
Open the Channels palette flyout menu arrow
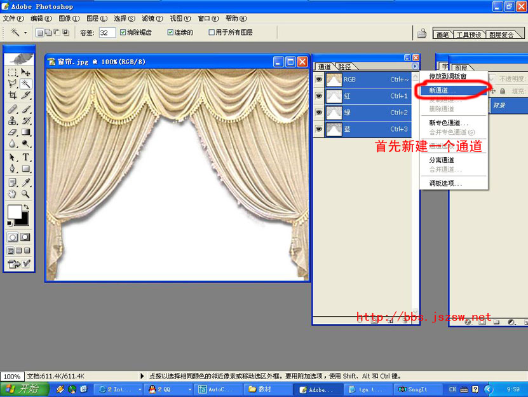pos(415,66)
